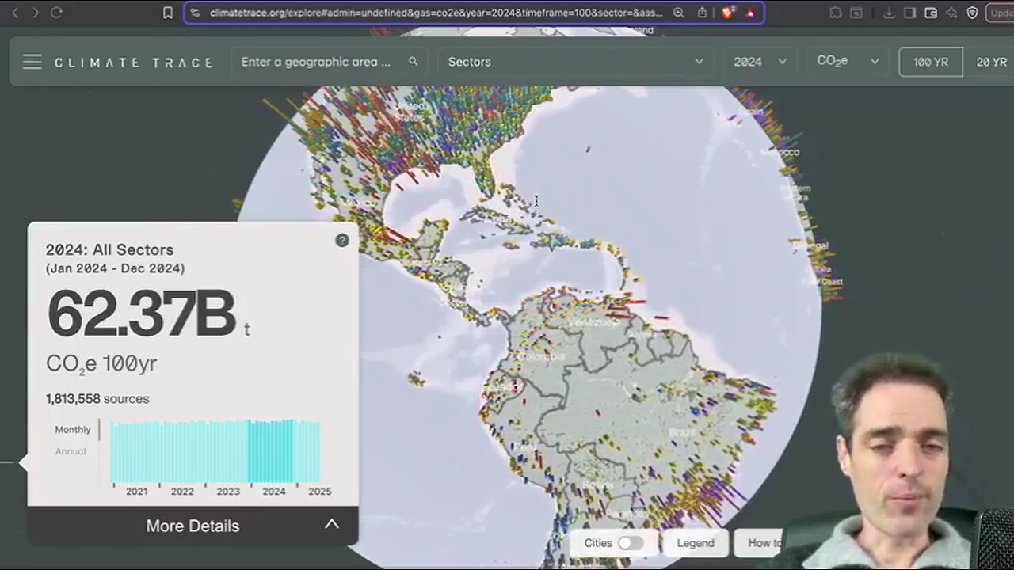The height and width of the screenshot is (570, 1014).
Task: Open the Brave VPN shield icon
Action: click(x=972, y=13)
